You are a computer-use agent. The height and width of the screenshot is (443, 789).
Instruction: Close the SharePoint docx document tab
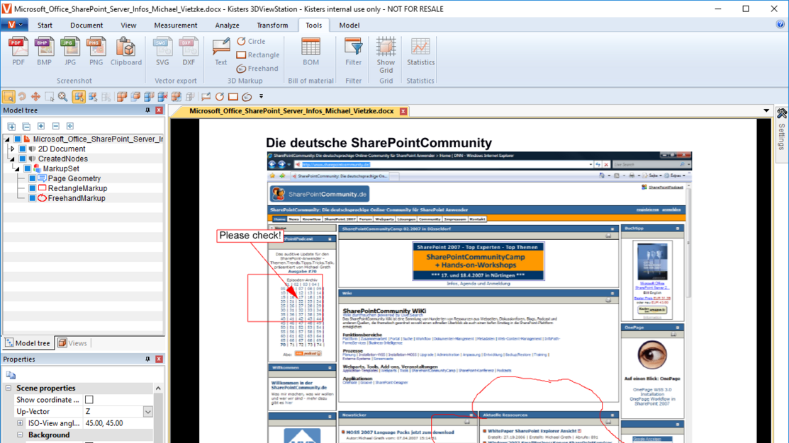point(403,111)
